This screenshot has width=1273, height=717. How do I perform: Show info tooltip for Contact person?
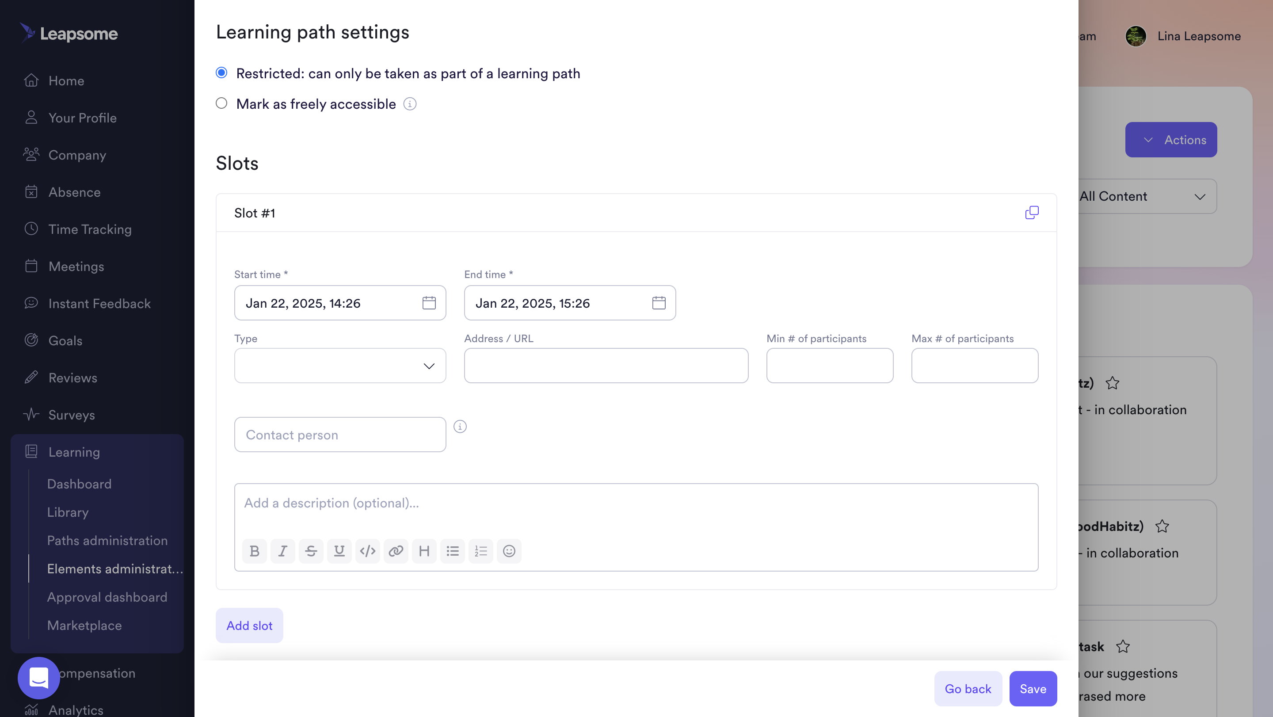tap(460, 427)
